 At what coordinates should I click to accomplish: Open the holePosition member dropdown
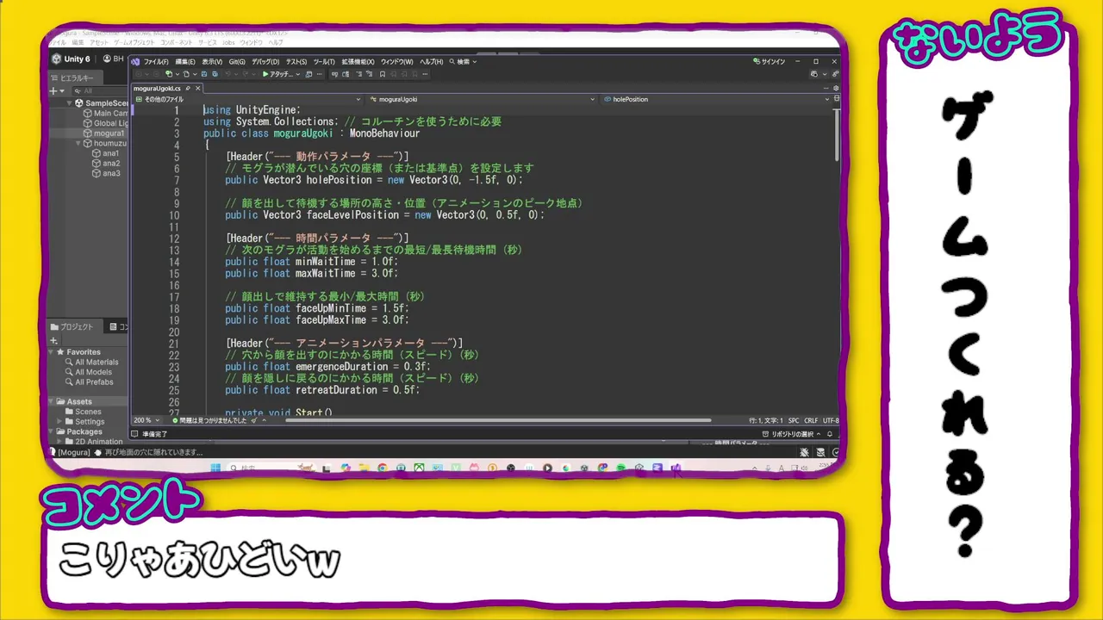tap(716, 99)
